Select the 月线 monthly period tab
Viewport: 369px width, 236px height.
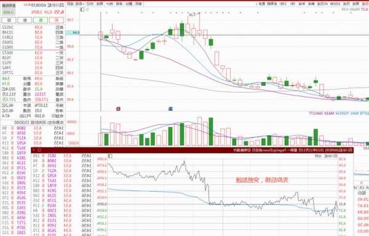[x=346, y=4]
